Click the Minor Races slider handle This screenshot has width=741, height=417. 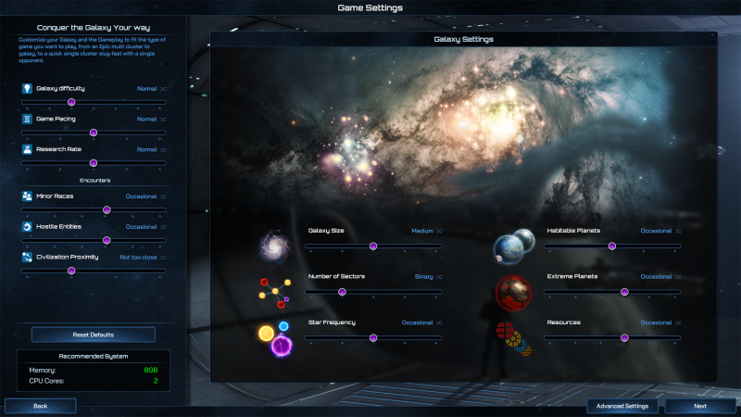tap(107, 210)
